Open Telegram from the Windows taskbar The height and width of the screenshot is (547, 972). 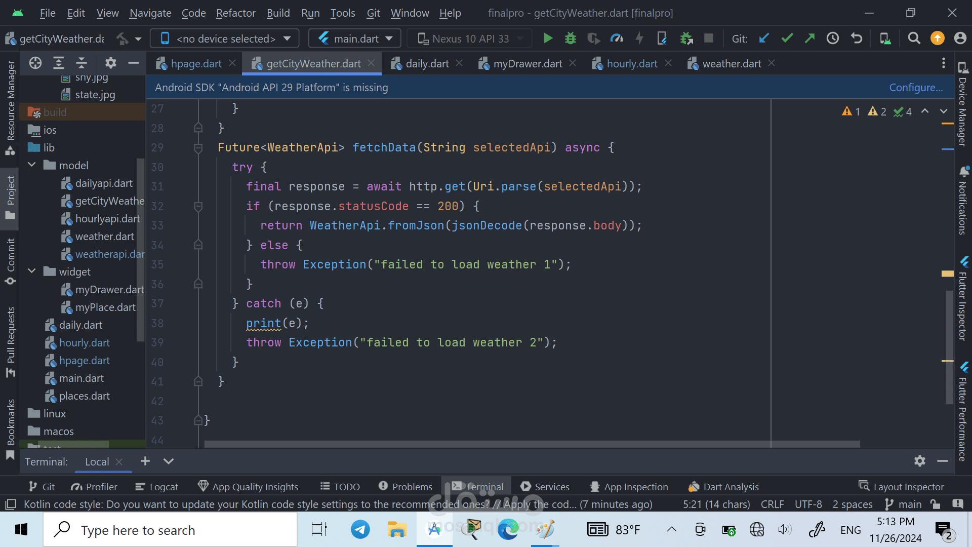coord(360,530)
